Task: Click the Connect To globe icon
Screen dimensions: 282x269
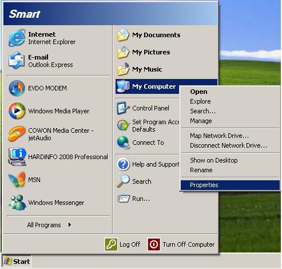Action: click(x=123, y=143)
